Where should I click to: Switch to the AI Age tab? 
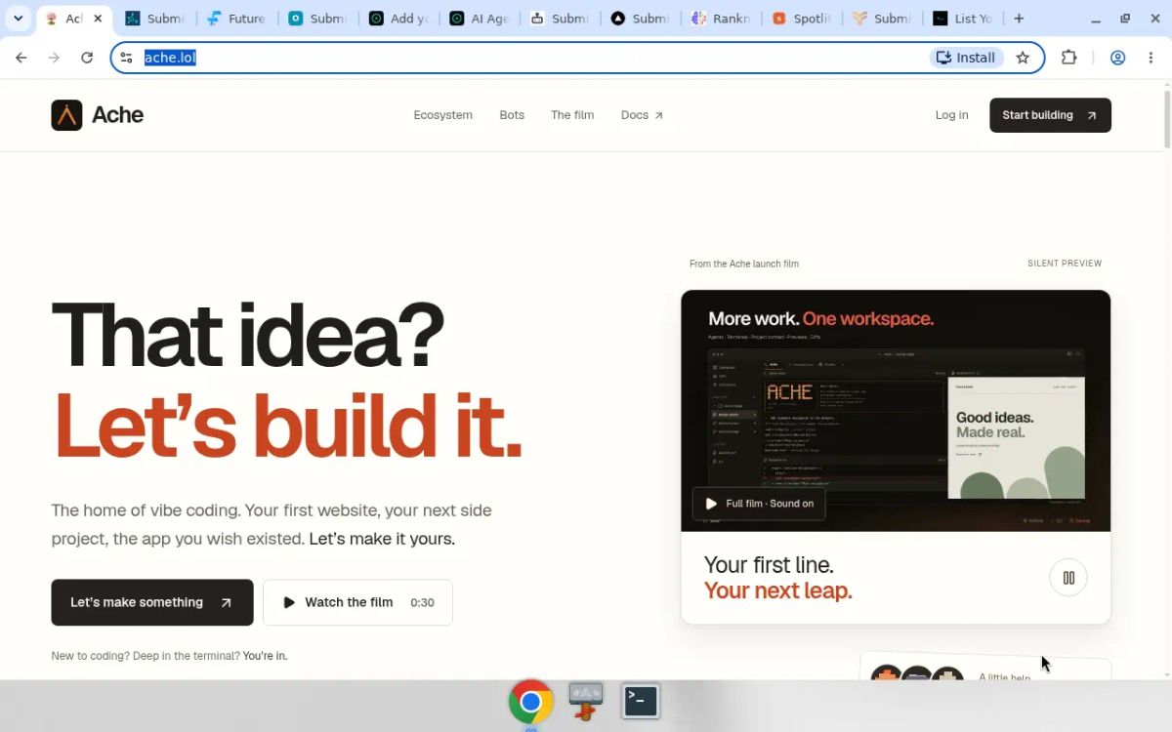point(479,19)
